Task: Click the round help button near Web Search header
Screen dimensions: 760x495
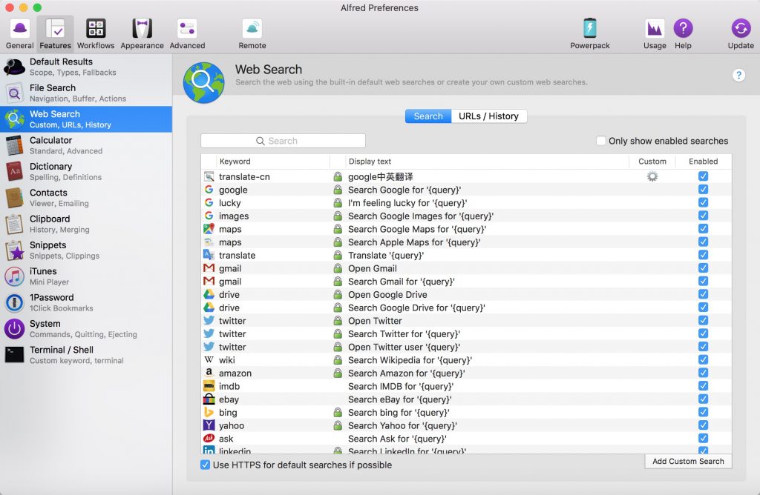Action: [x=738, y=75]
